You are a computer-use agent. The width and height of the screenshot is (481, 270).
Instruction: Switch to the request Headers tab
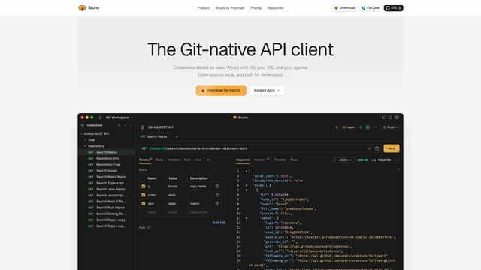(x=174, y=160)
